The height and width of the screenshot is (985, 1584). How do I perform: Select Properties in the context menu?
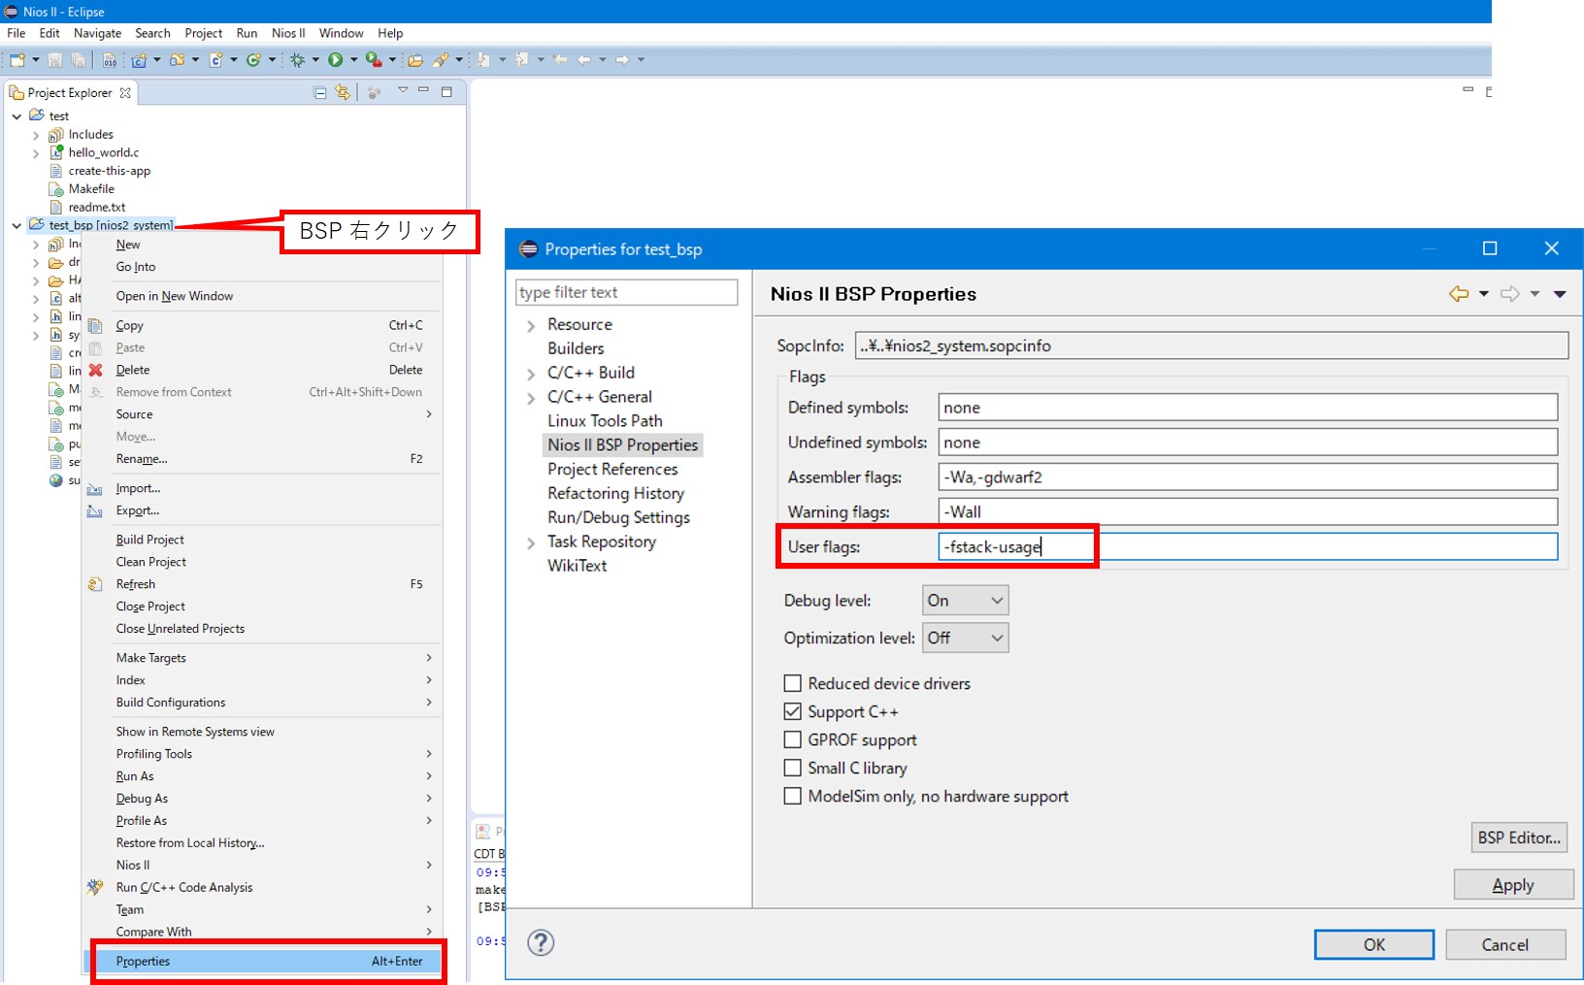[x=144, y=962]
